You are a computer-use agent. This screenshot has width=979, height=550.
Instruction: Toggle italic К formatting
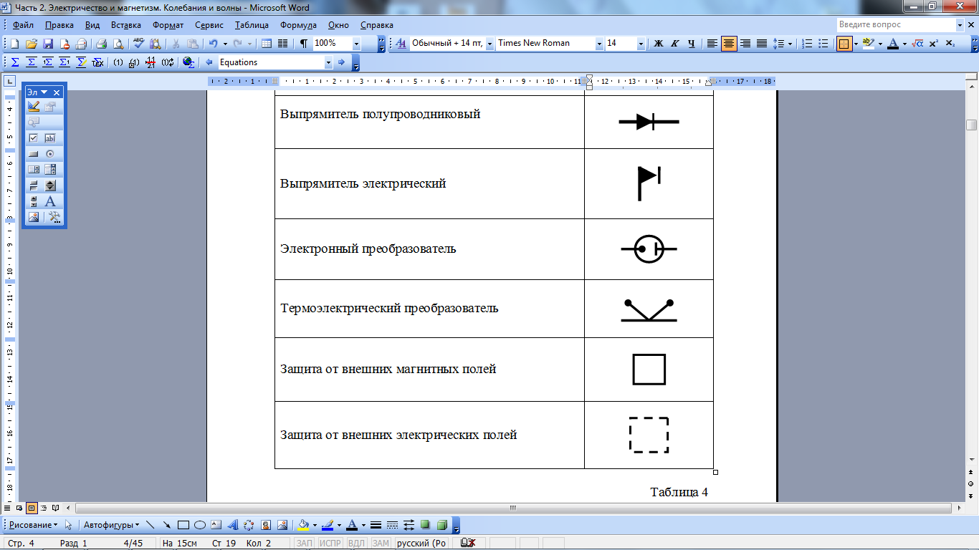point(675,44)
